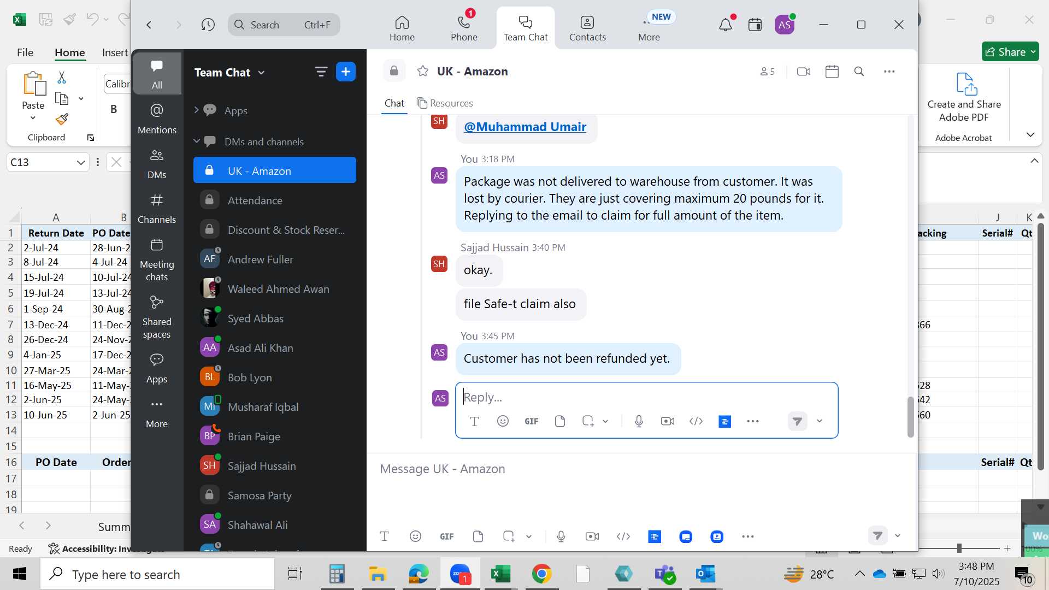Open Apps in left sidebar
Image resolution: width=1049 pixels, height=590 pixels.
[x=157, y=368]
